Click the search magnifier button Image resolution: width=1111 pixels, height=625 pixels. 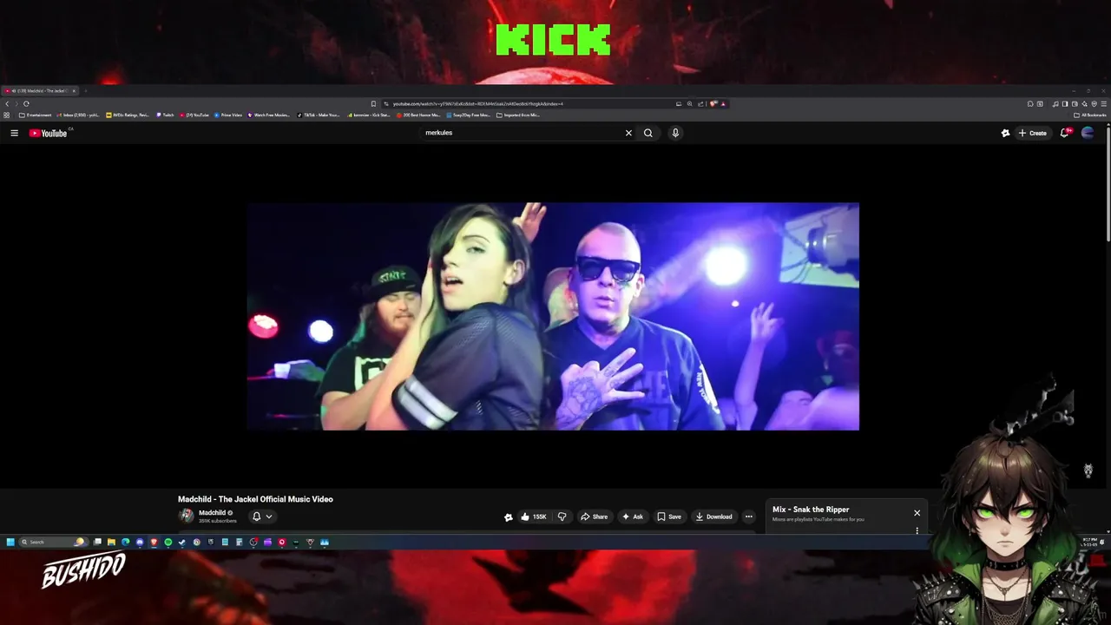(648, 133)
